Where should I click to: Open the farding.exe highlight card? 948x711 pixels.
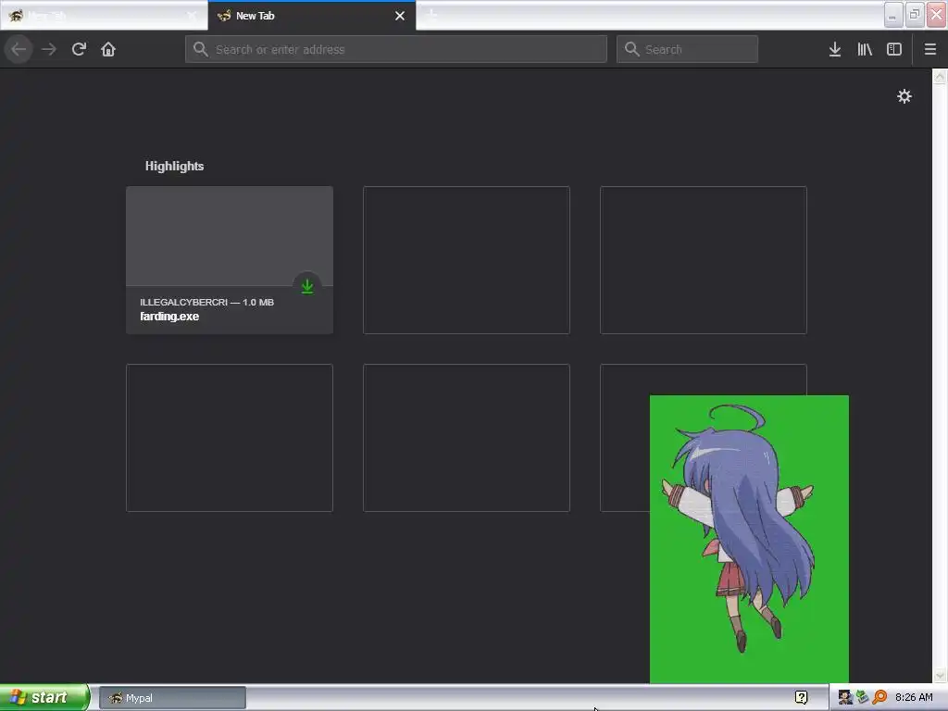[x=230, y=260]
